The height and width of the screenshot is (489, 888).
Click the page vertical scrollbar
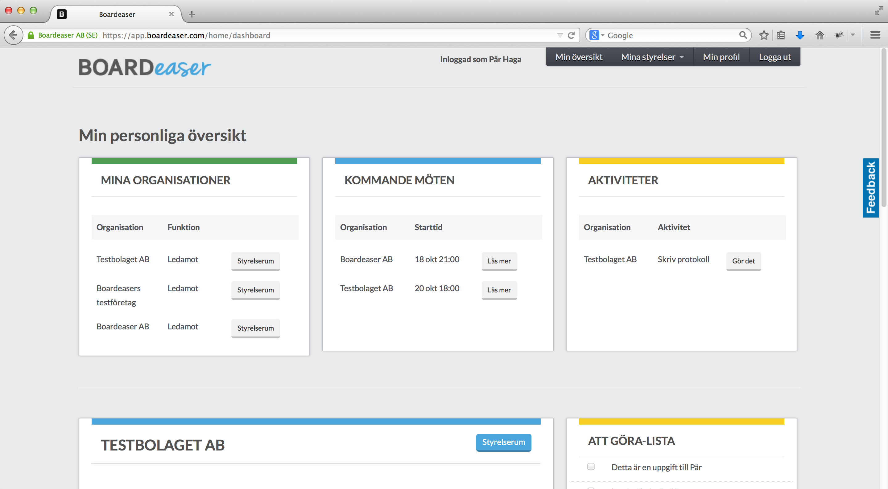pyautogui.click(x=883, y=128)
